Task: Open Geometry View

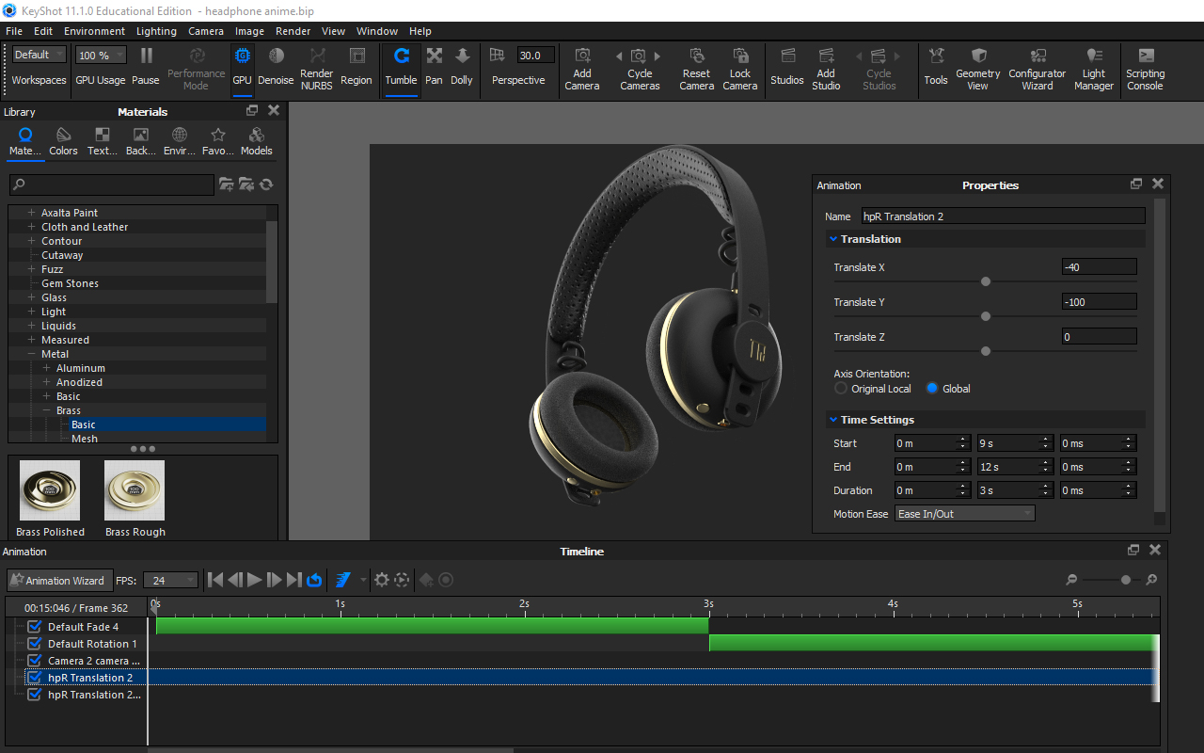Action: (978, 68)
